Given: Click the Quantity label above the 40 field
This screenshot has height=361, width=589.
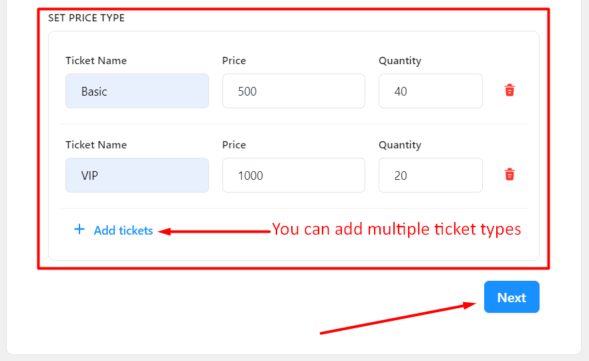Looking at the screenshot, I should point(400,61).
